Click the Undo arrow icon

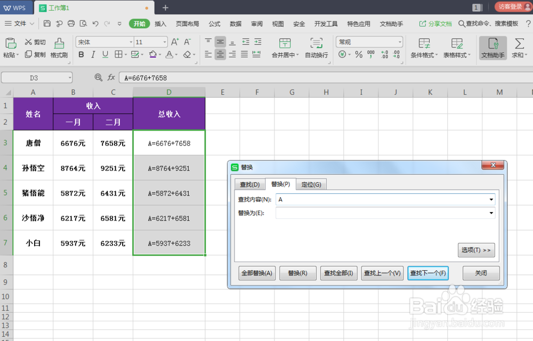click(95, 23)
